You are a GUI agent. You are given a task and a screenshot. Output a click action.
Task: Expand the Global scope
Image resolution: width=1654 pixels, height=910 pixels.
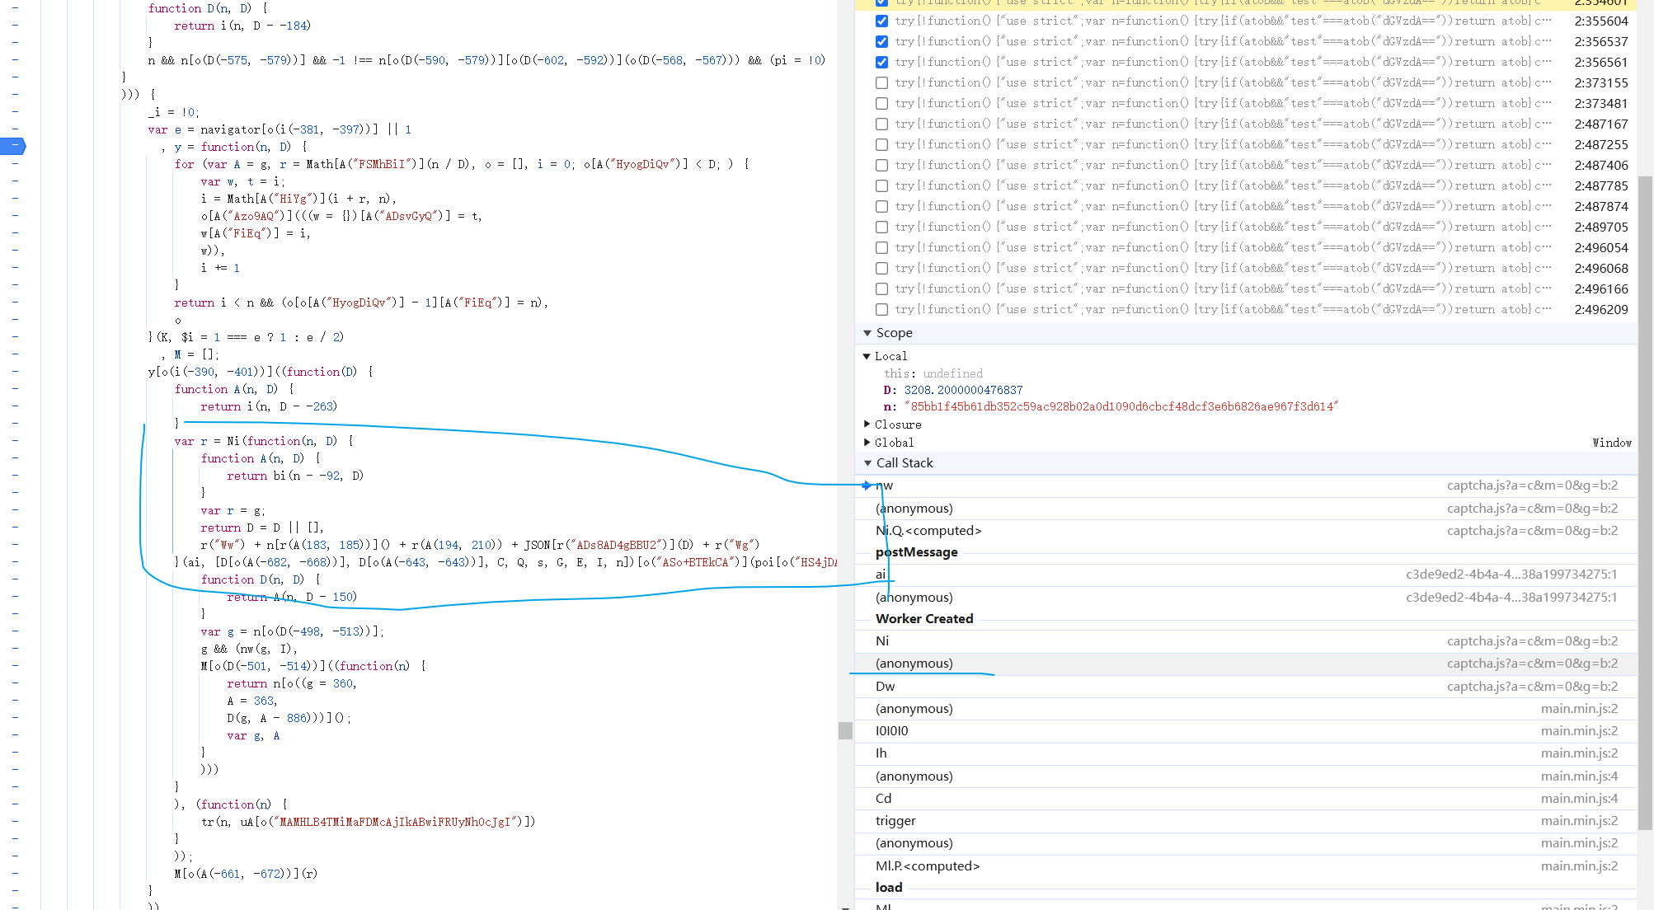click(867, 443)
